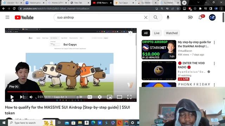Image resolution: width=225 pixels, height=126 pixels.
Task: Open the browser side panel icon
Action: [211, 8]
